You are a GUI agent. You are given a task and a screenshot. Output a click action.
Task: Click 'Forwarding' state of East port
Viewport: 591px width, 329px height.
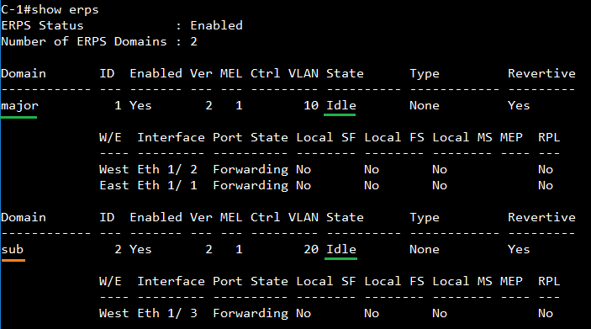click(x=251, y=186)
